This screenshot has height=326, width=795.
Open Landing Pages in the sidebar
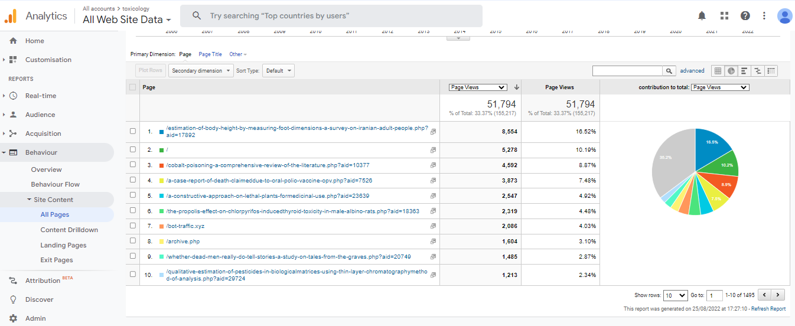click(63, 245)
